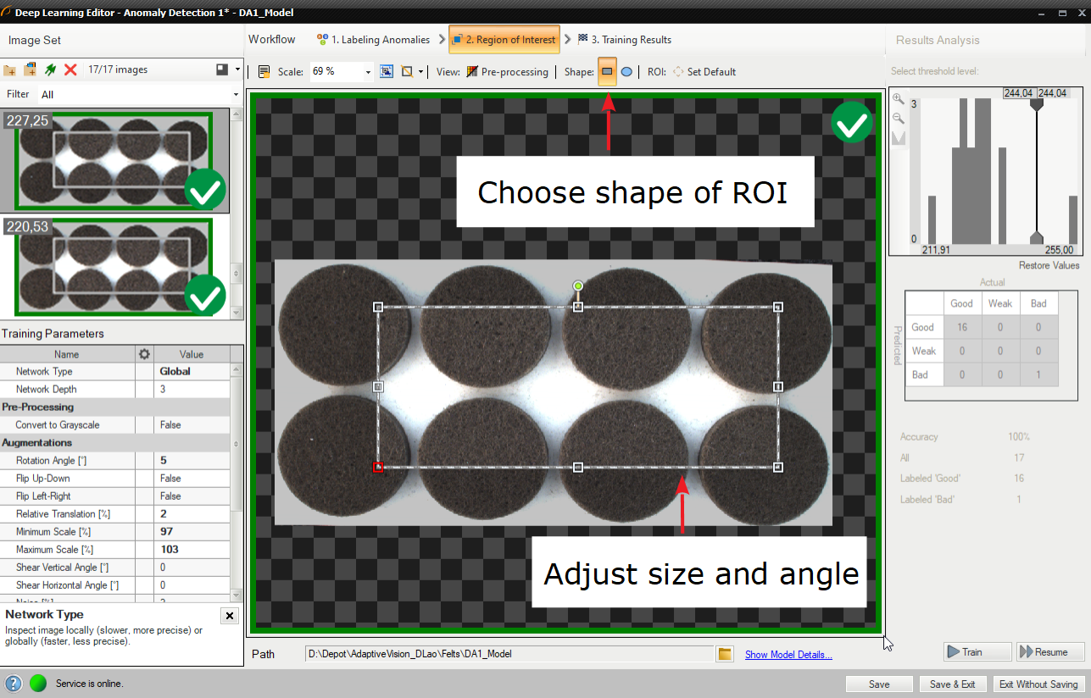Select the rectangle ROI shape
This screenshot has width=1091, height=698.
(x=607, y=72)
